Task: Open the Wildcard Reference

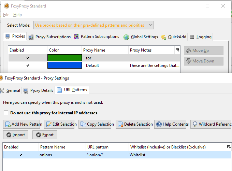Action: click(211, 124)
